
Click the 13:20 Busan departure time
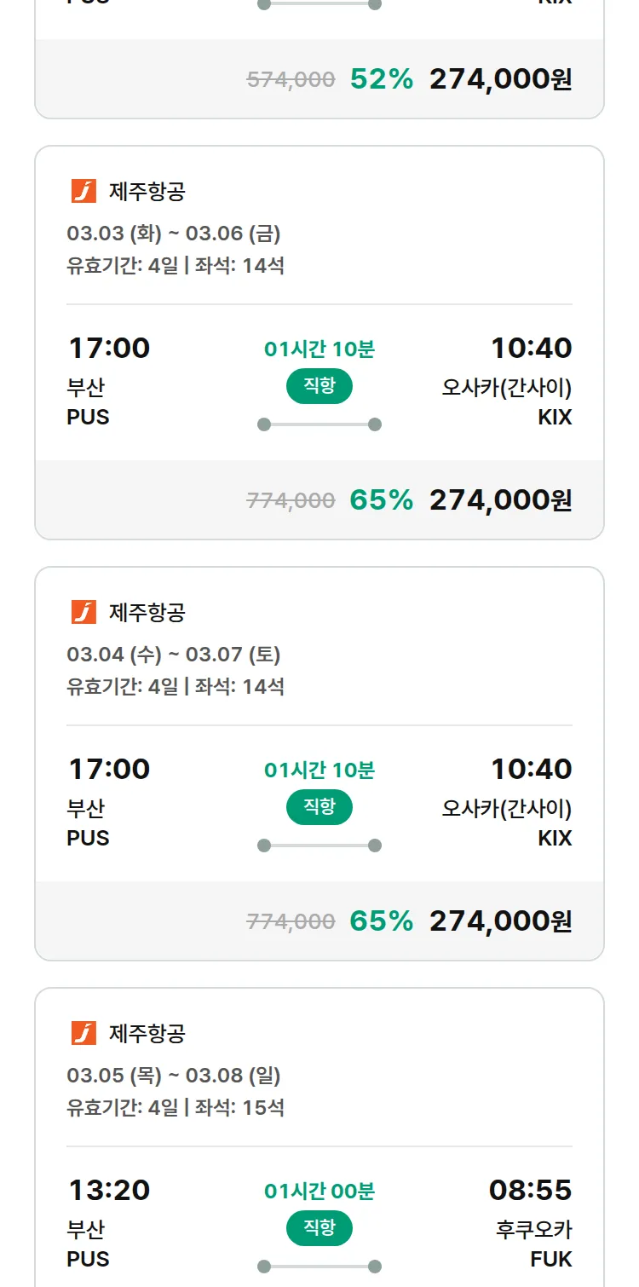pyautogui.click(x=108, y=1190)
